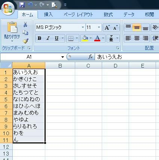Click cell containing なにぬねの
The width and height of the screenshot is (159, 160).
29,100
